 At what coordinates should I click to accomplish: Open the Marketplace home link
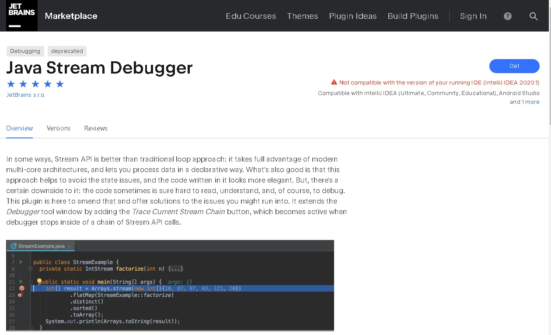[71, 16]
